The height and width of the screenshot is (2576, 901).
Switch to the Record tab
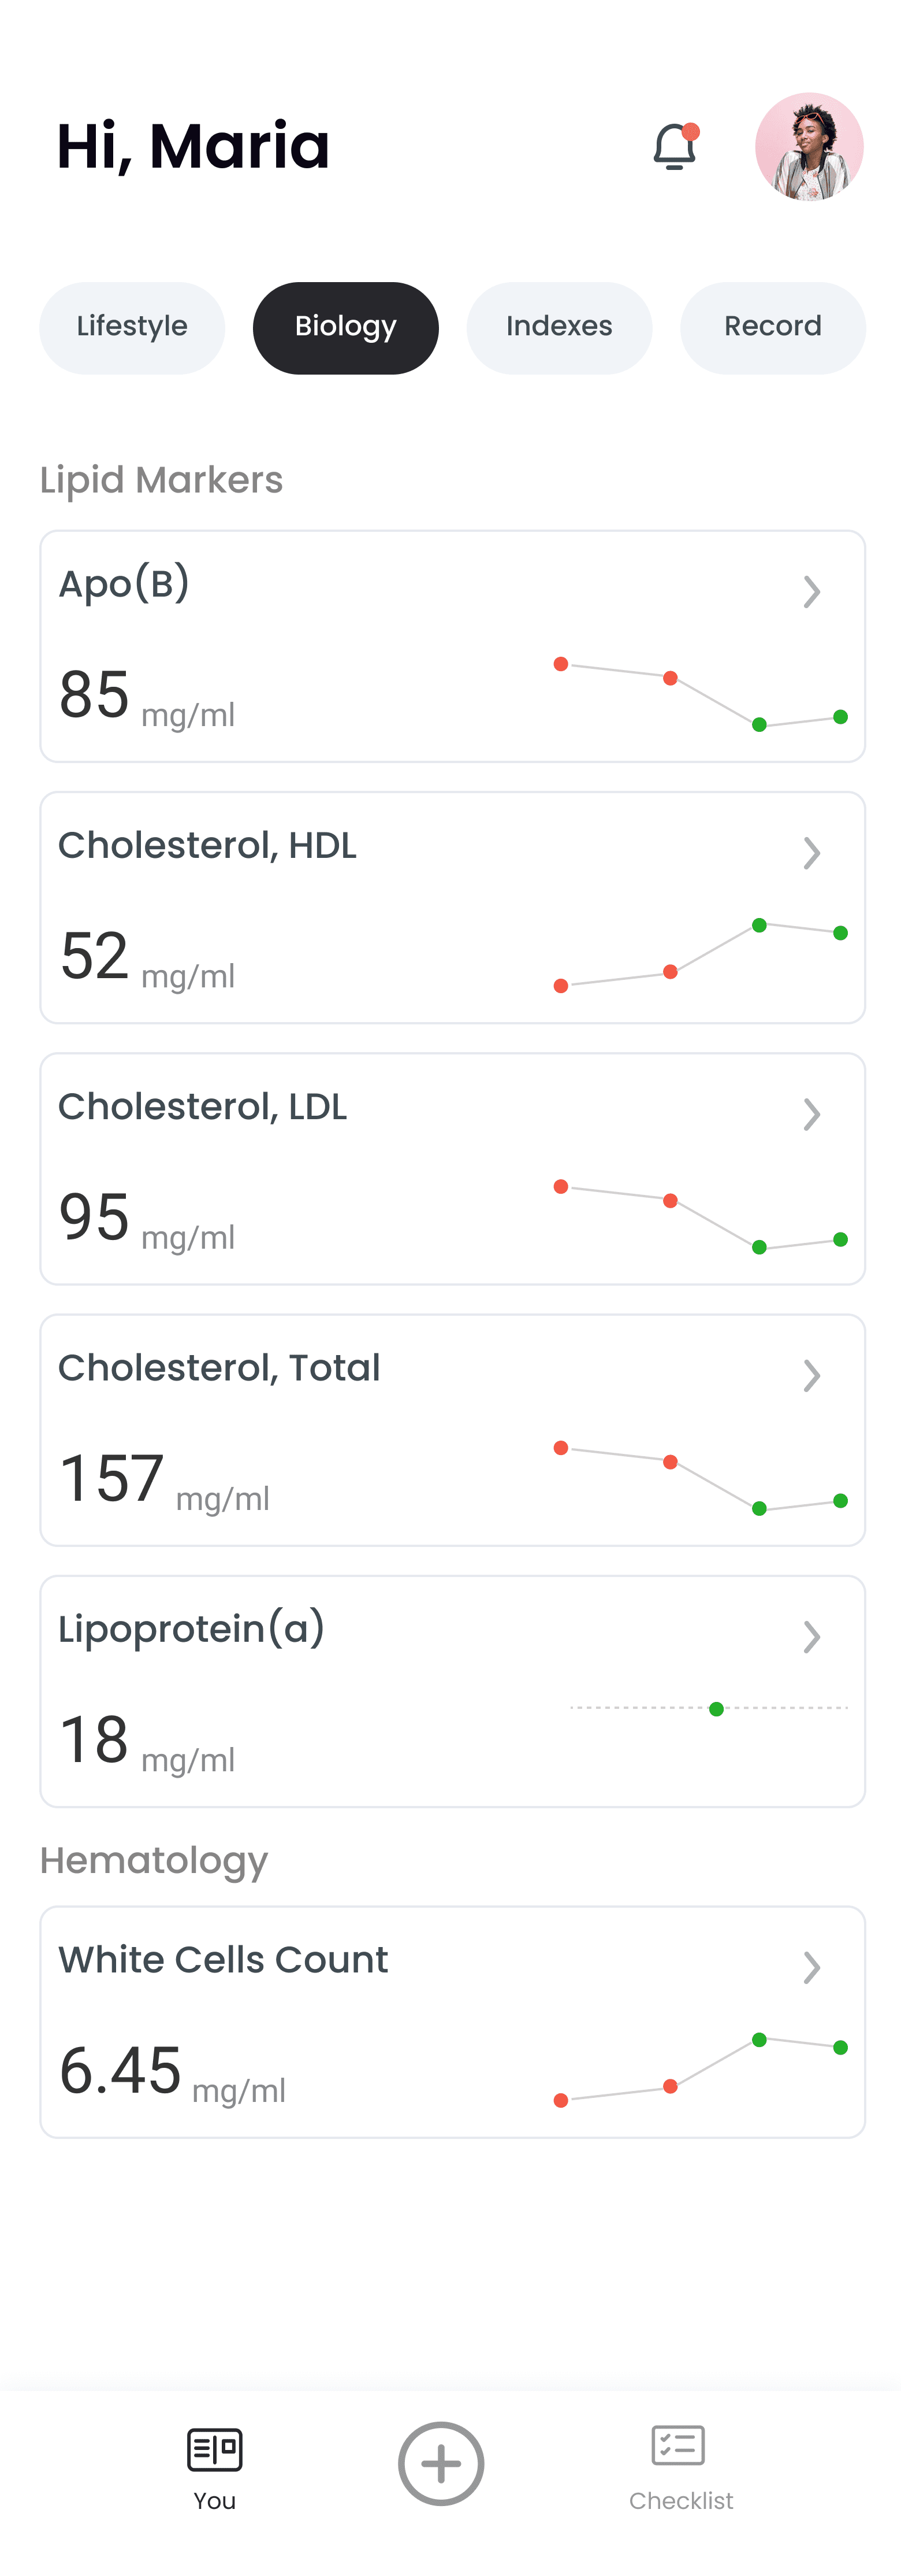click(773, 327)
